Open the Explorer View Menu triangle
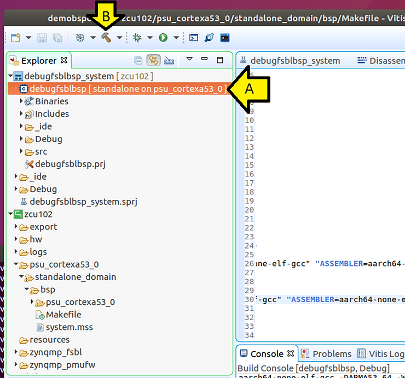Screen dimensions: 405x378 (189, 60)
